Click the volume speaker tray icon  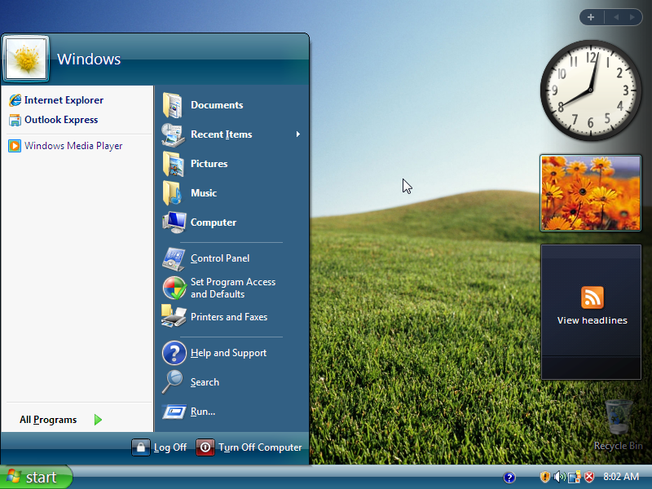(x=559, y=477)
